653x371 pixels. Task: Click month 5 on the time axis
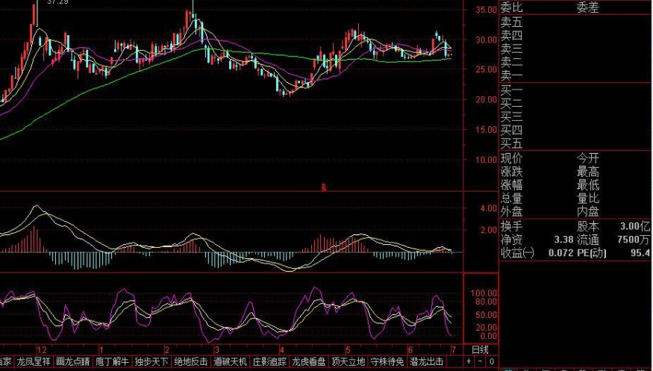pos(348,350)
